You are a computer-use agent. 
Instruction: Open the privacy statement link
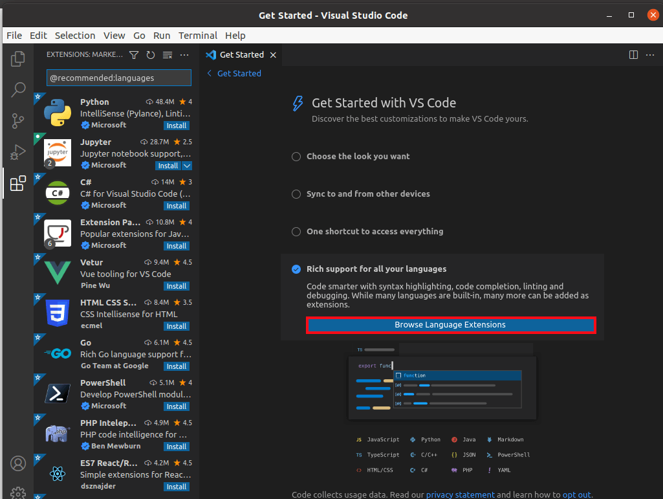pyautogui.click(x=460, y=494)
